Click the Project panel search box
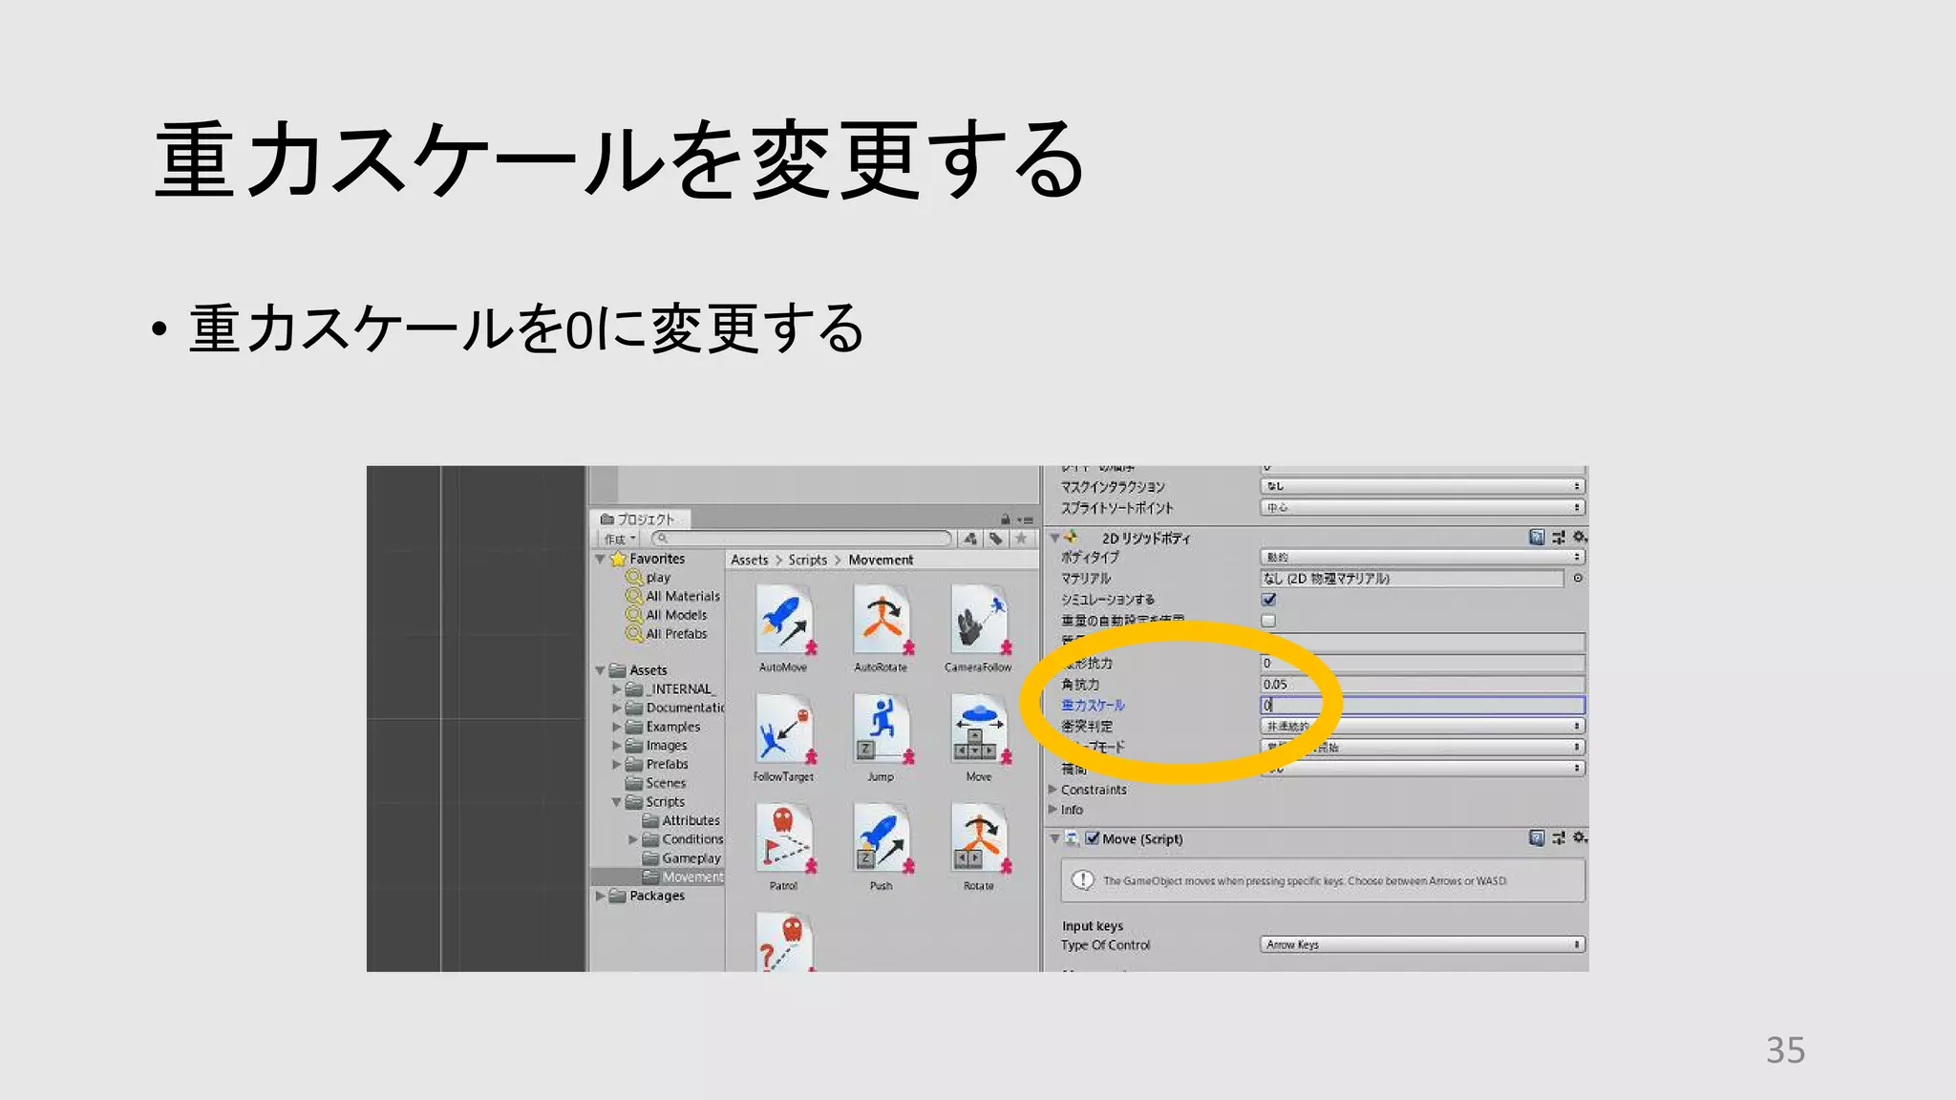Screen dimensions: 1956x1100 point(802,539)
